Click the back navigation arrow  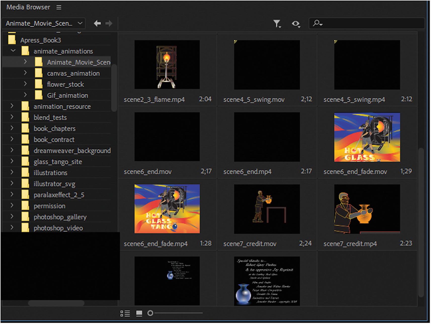97,23
